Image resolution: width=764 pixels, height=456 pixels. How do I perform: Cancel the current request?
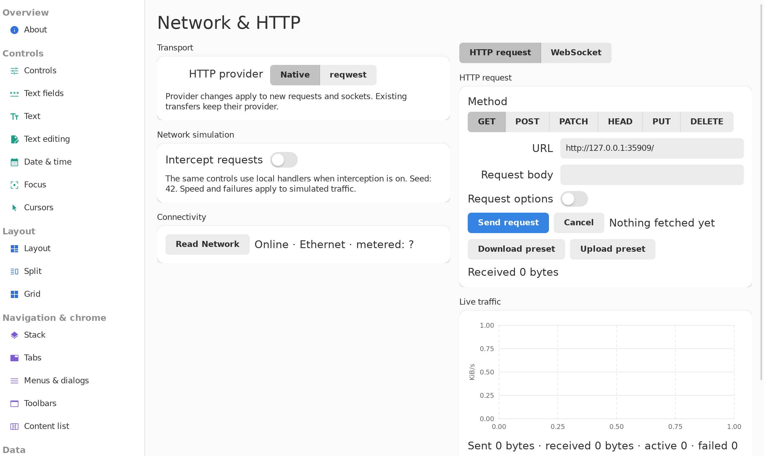[578, 223]
